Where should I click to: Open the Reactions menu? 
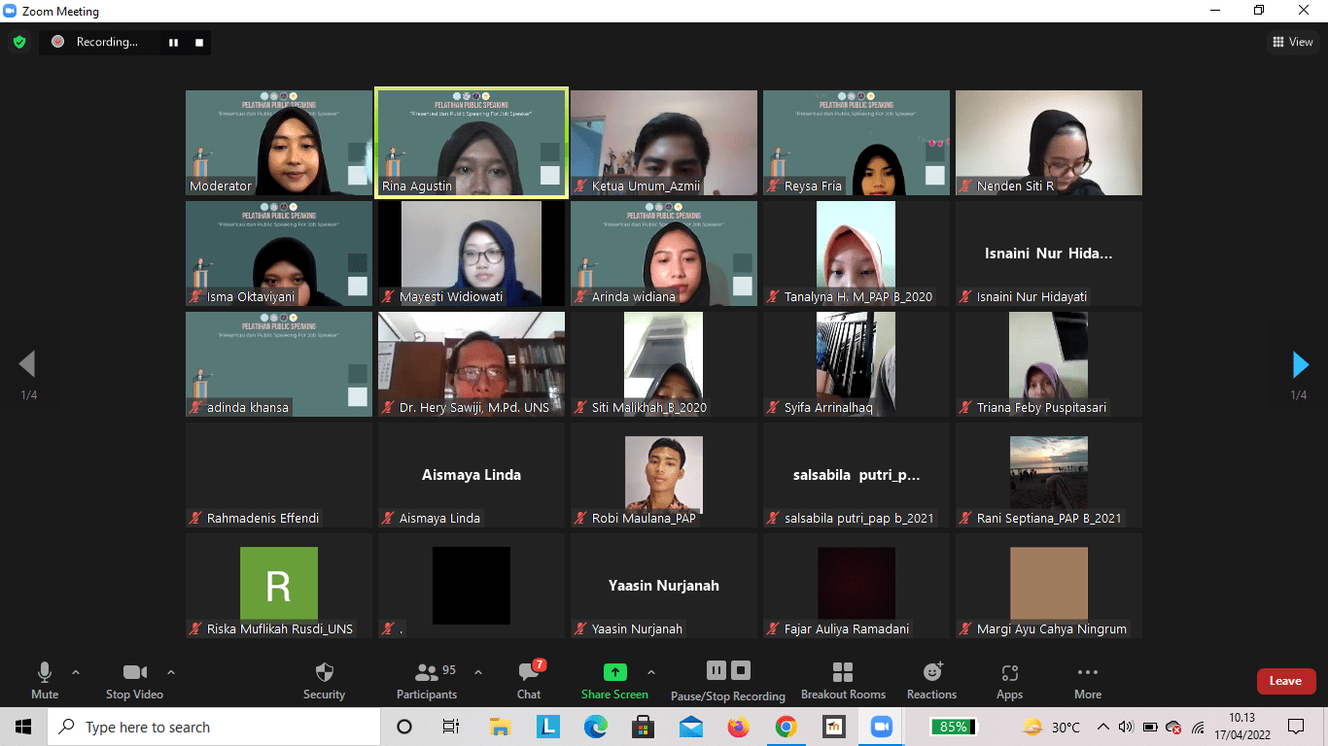pos(931,672)
